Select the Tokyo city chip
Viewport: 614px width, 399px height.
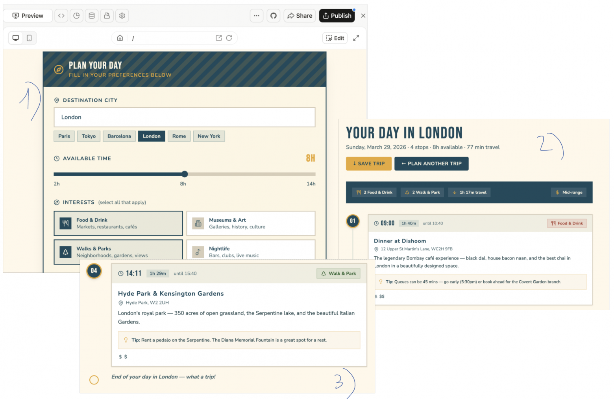[89, 136]
